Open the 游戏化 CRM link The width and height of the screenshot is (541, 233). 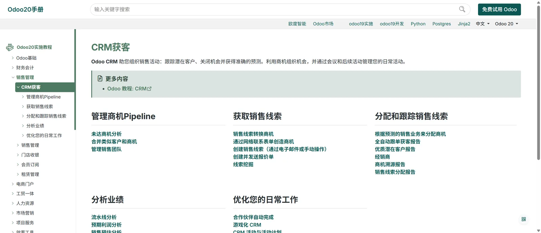[247, 225]
